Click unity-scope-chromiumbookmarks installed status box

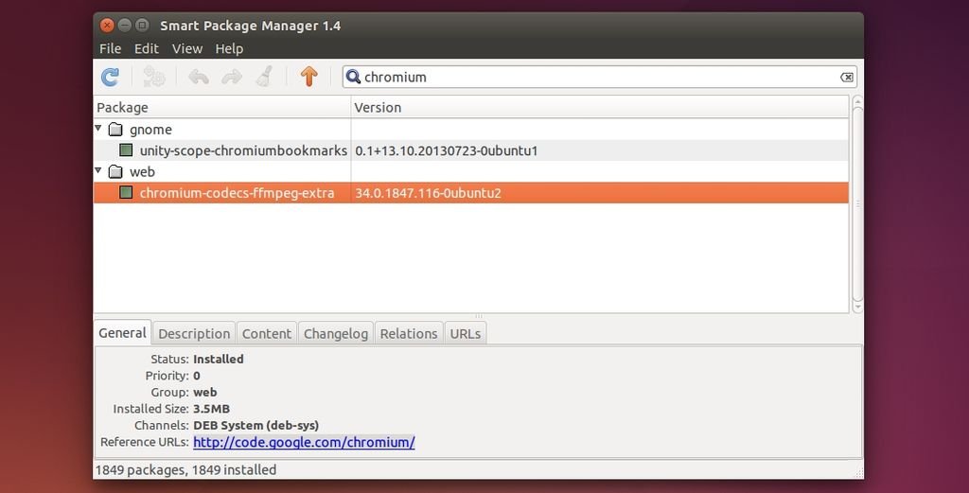[126, 150]
